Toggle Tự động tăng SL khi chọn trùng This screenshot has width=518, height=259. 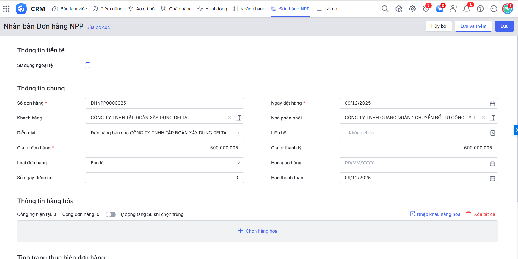coord(111,214)
